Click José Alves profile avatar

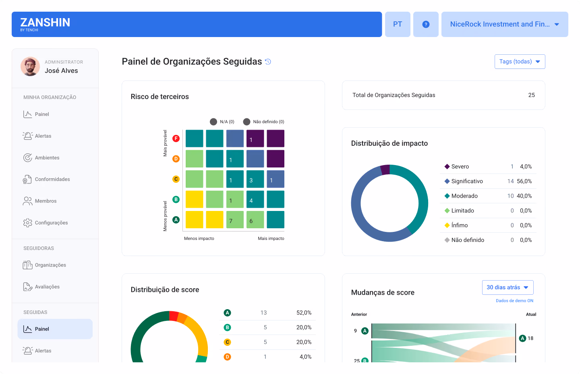click(x=30, y=67)
